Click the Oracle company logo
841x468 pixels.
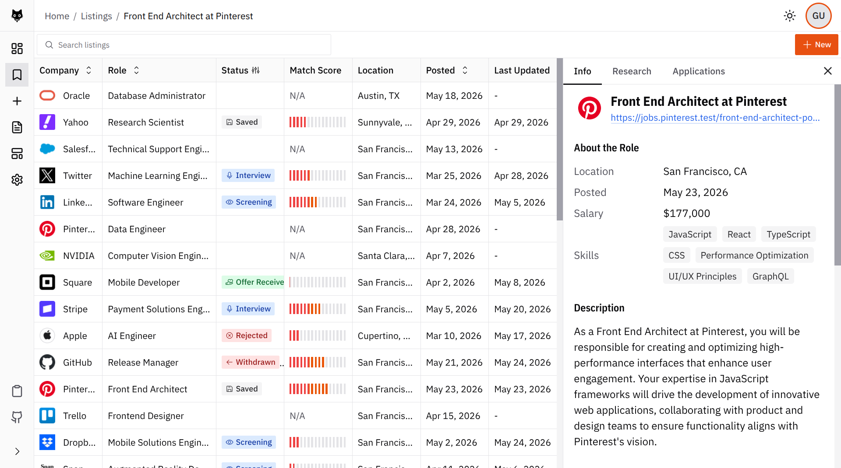click(47, 95)
